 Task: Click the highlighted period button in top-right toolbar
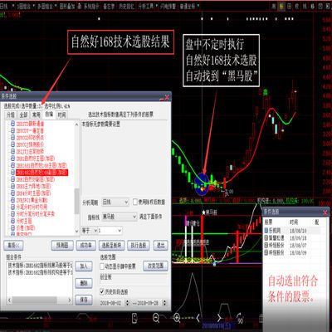tap(281, 6)
